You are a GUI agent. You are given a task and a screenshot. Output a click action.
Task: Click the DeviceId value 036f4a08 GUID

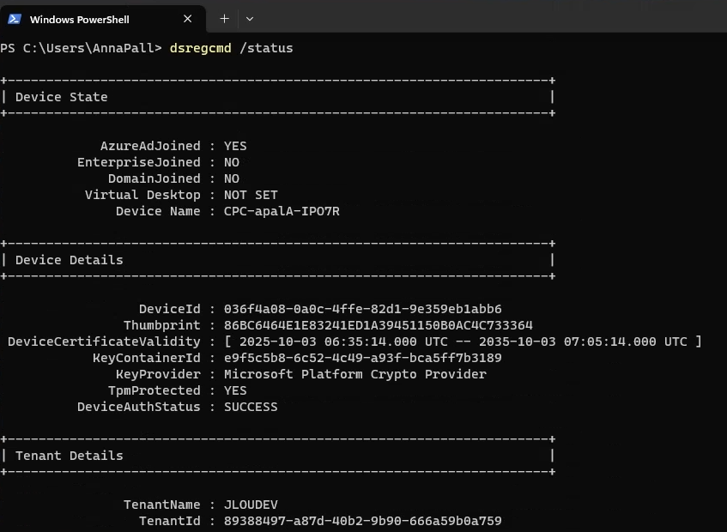click(362, 309)
